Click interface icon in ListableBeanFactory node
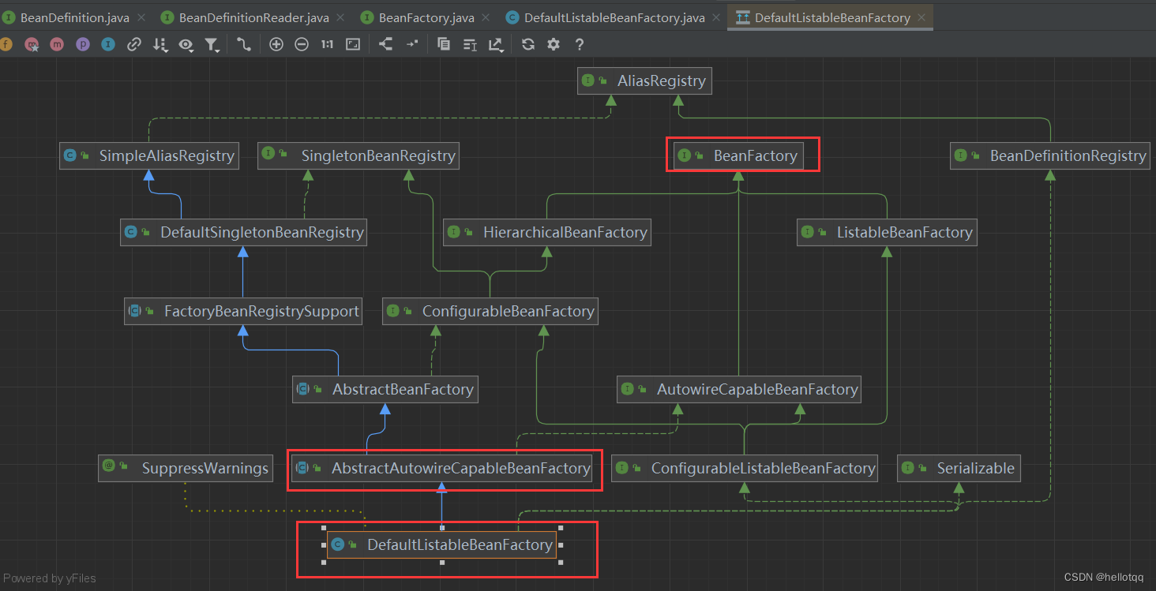Image resolution: width=1156 pixels, height=591 pixels. (807, 232)
